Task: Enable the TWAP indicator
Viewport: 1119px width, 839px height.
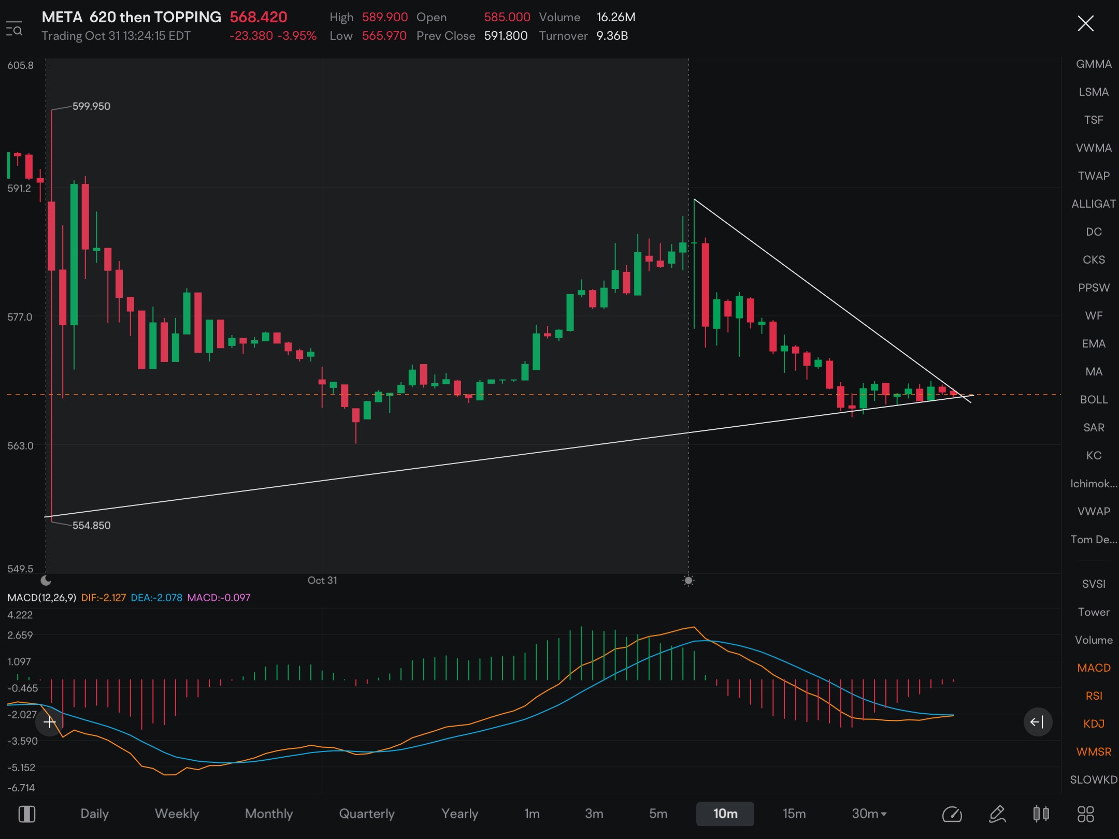Action: (1094, 176)
